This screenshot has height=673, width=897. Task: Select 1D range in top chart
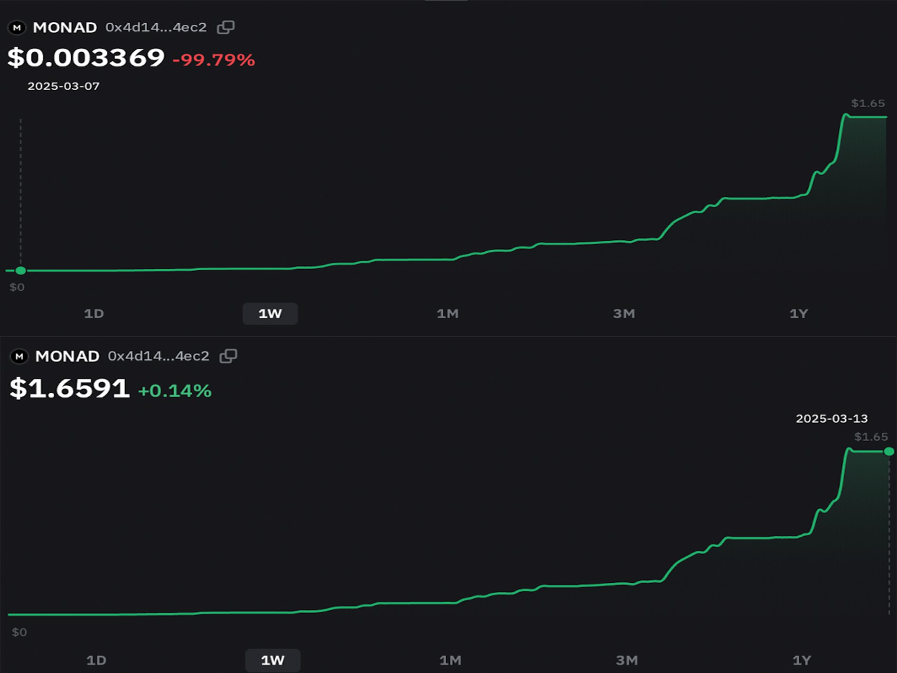[x=94, y=314]
